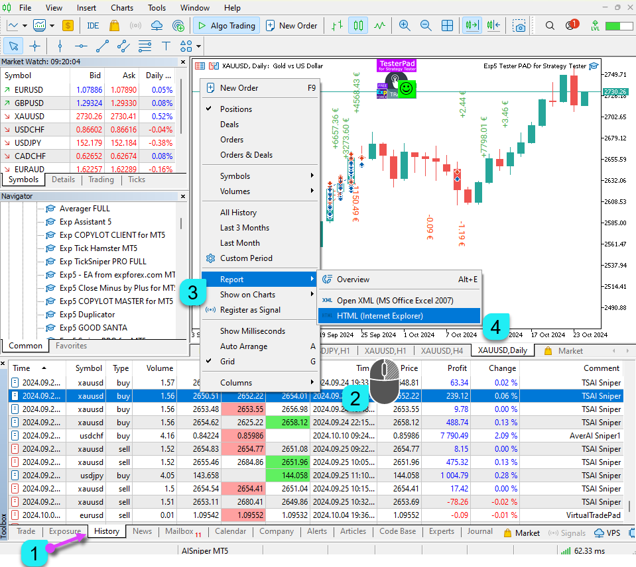Click the Navigator panel vertical scrollbar
The image size is (636, 567).
point(181,223)
